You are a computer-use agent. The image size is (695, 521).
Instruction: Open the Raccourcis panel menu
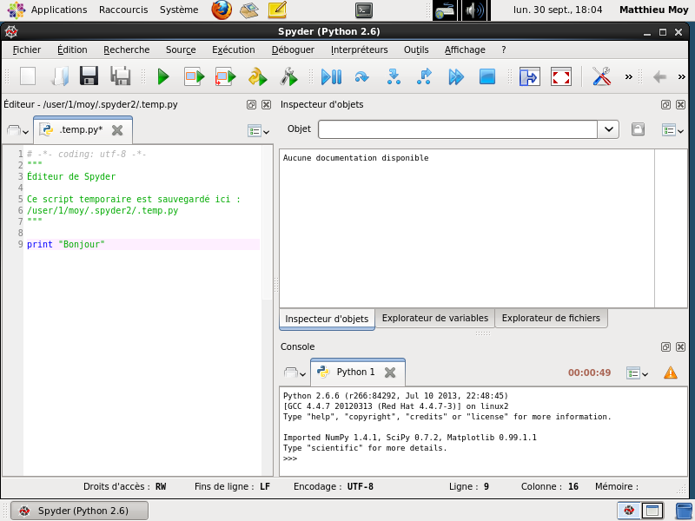pyautogui.click(x=123, y=10)
